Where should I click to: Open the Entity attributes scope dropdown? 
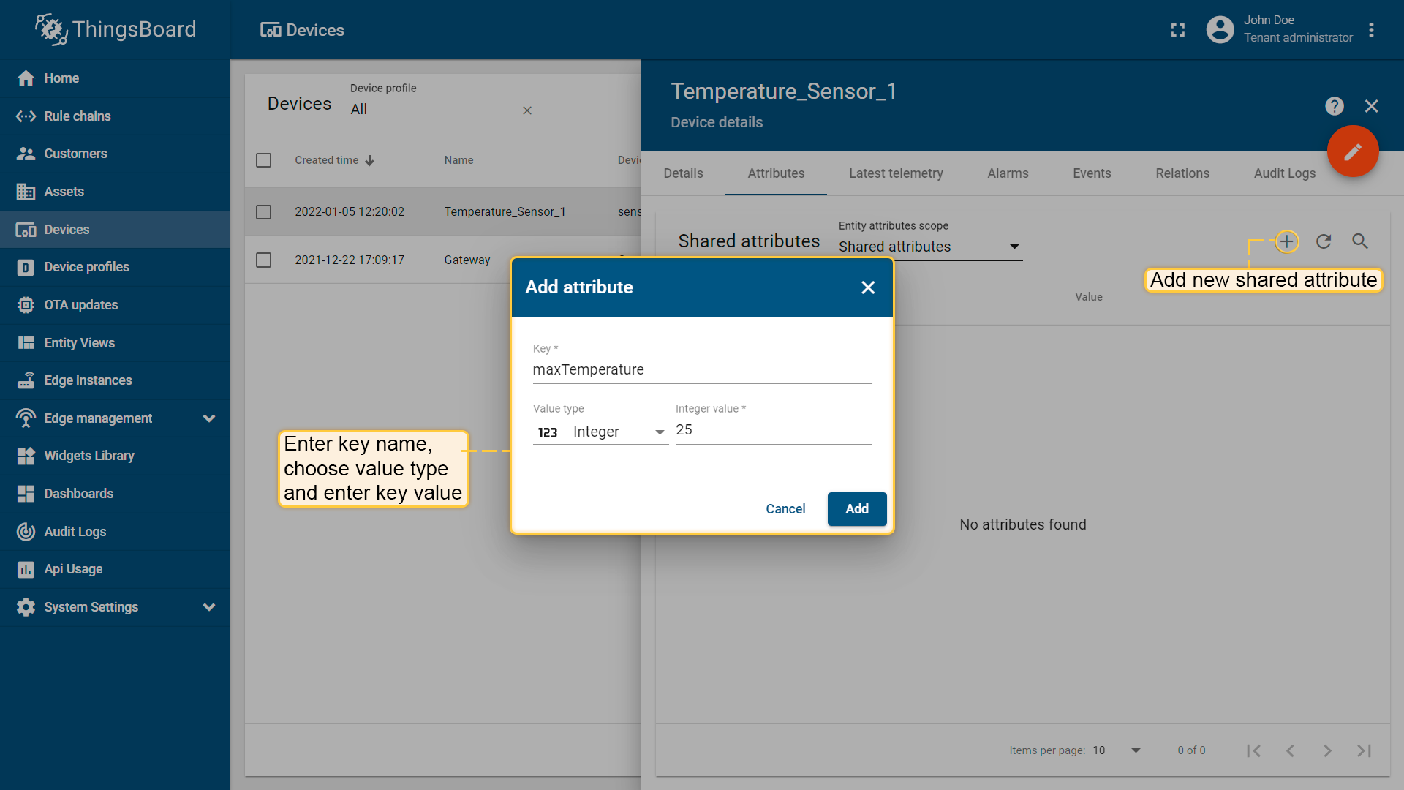pyautogui.click(x=929, y=247)
